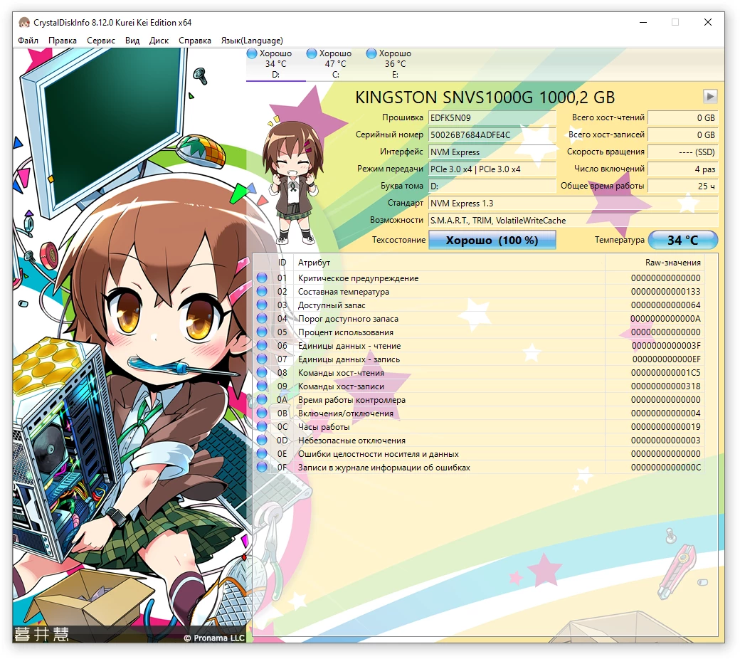Click the standard field NVM Express 1.3
Screen dimensions: 740x659
(573, 203)
